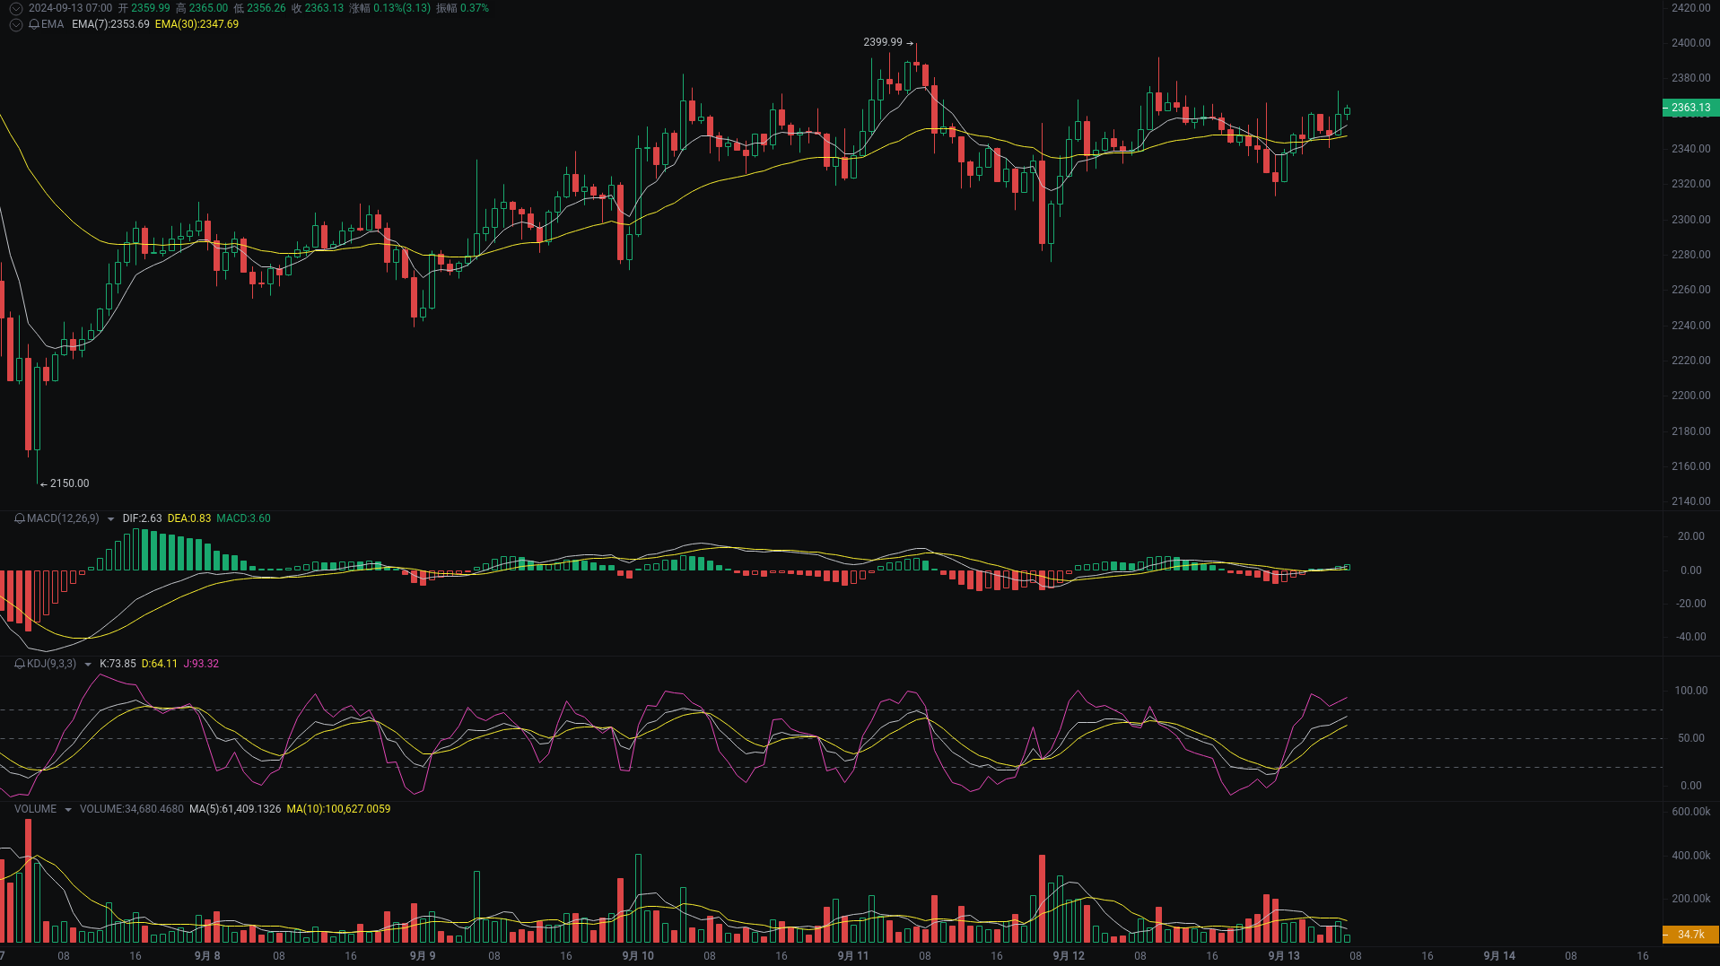Click the VOLUME:34,680.4680 value
Screen dimensions: 1720x966
tap(132, 809)
